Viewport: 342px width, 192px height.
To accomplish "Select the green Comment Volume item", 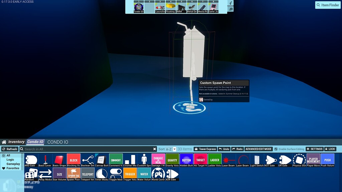I will 116,160.
